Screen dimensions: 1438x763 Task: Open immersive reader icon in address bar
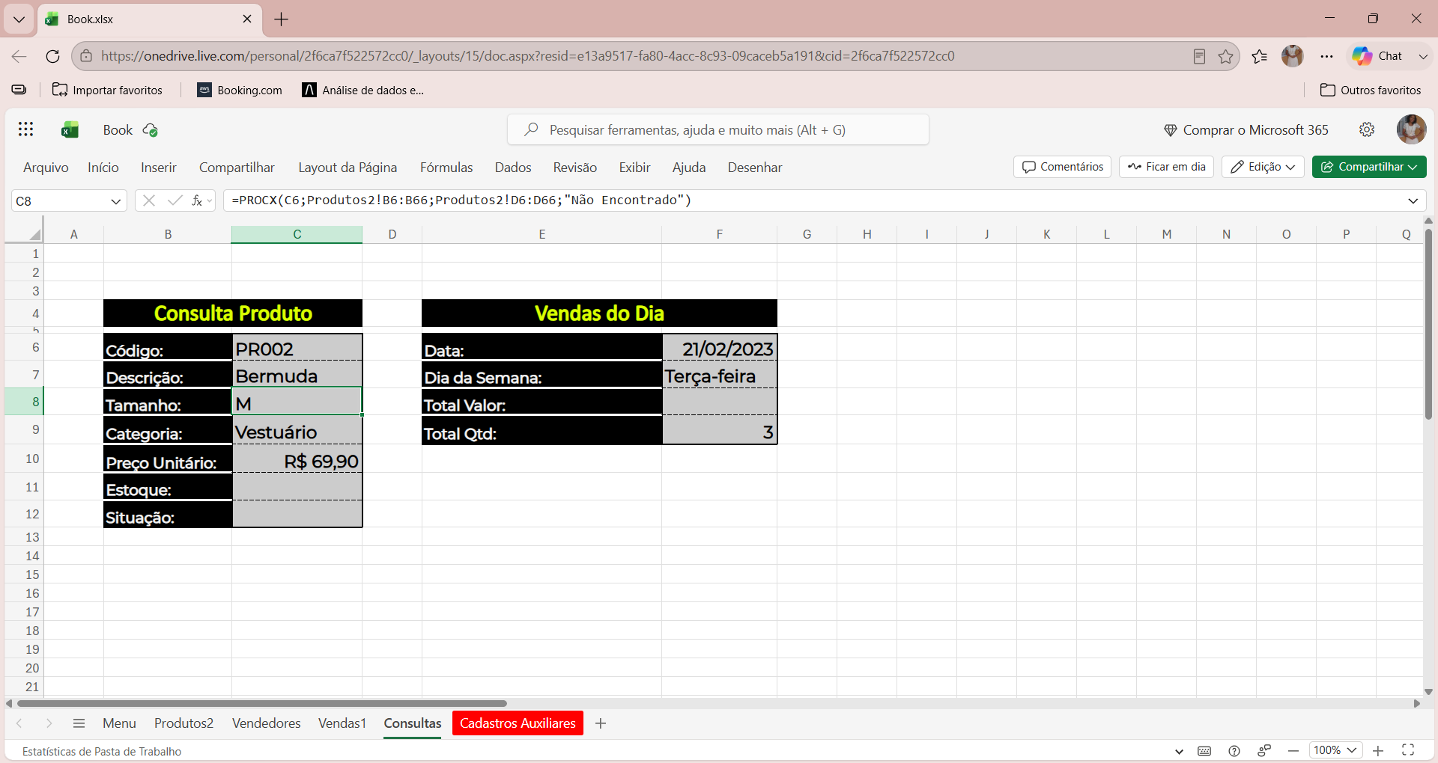click(1199, 56)
